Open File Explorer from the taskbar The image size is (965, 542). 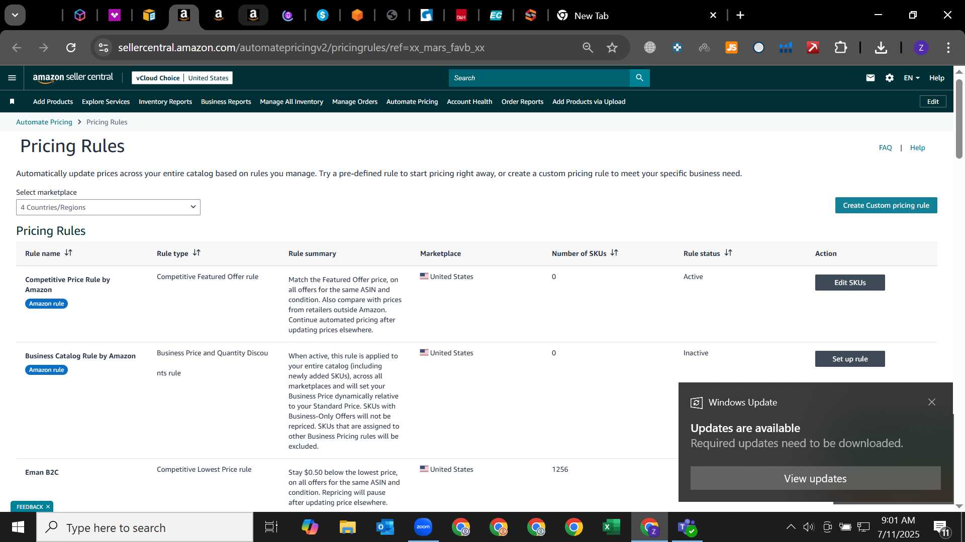pyautogui.click(x=347, y=527)
